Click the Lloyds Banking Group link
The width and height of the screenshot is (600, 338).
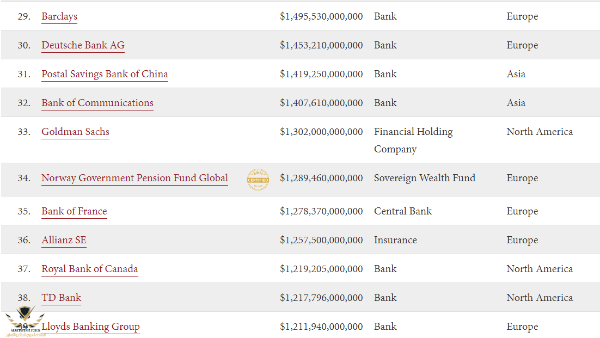click(90, 327)
